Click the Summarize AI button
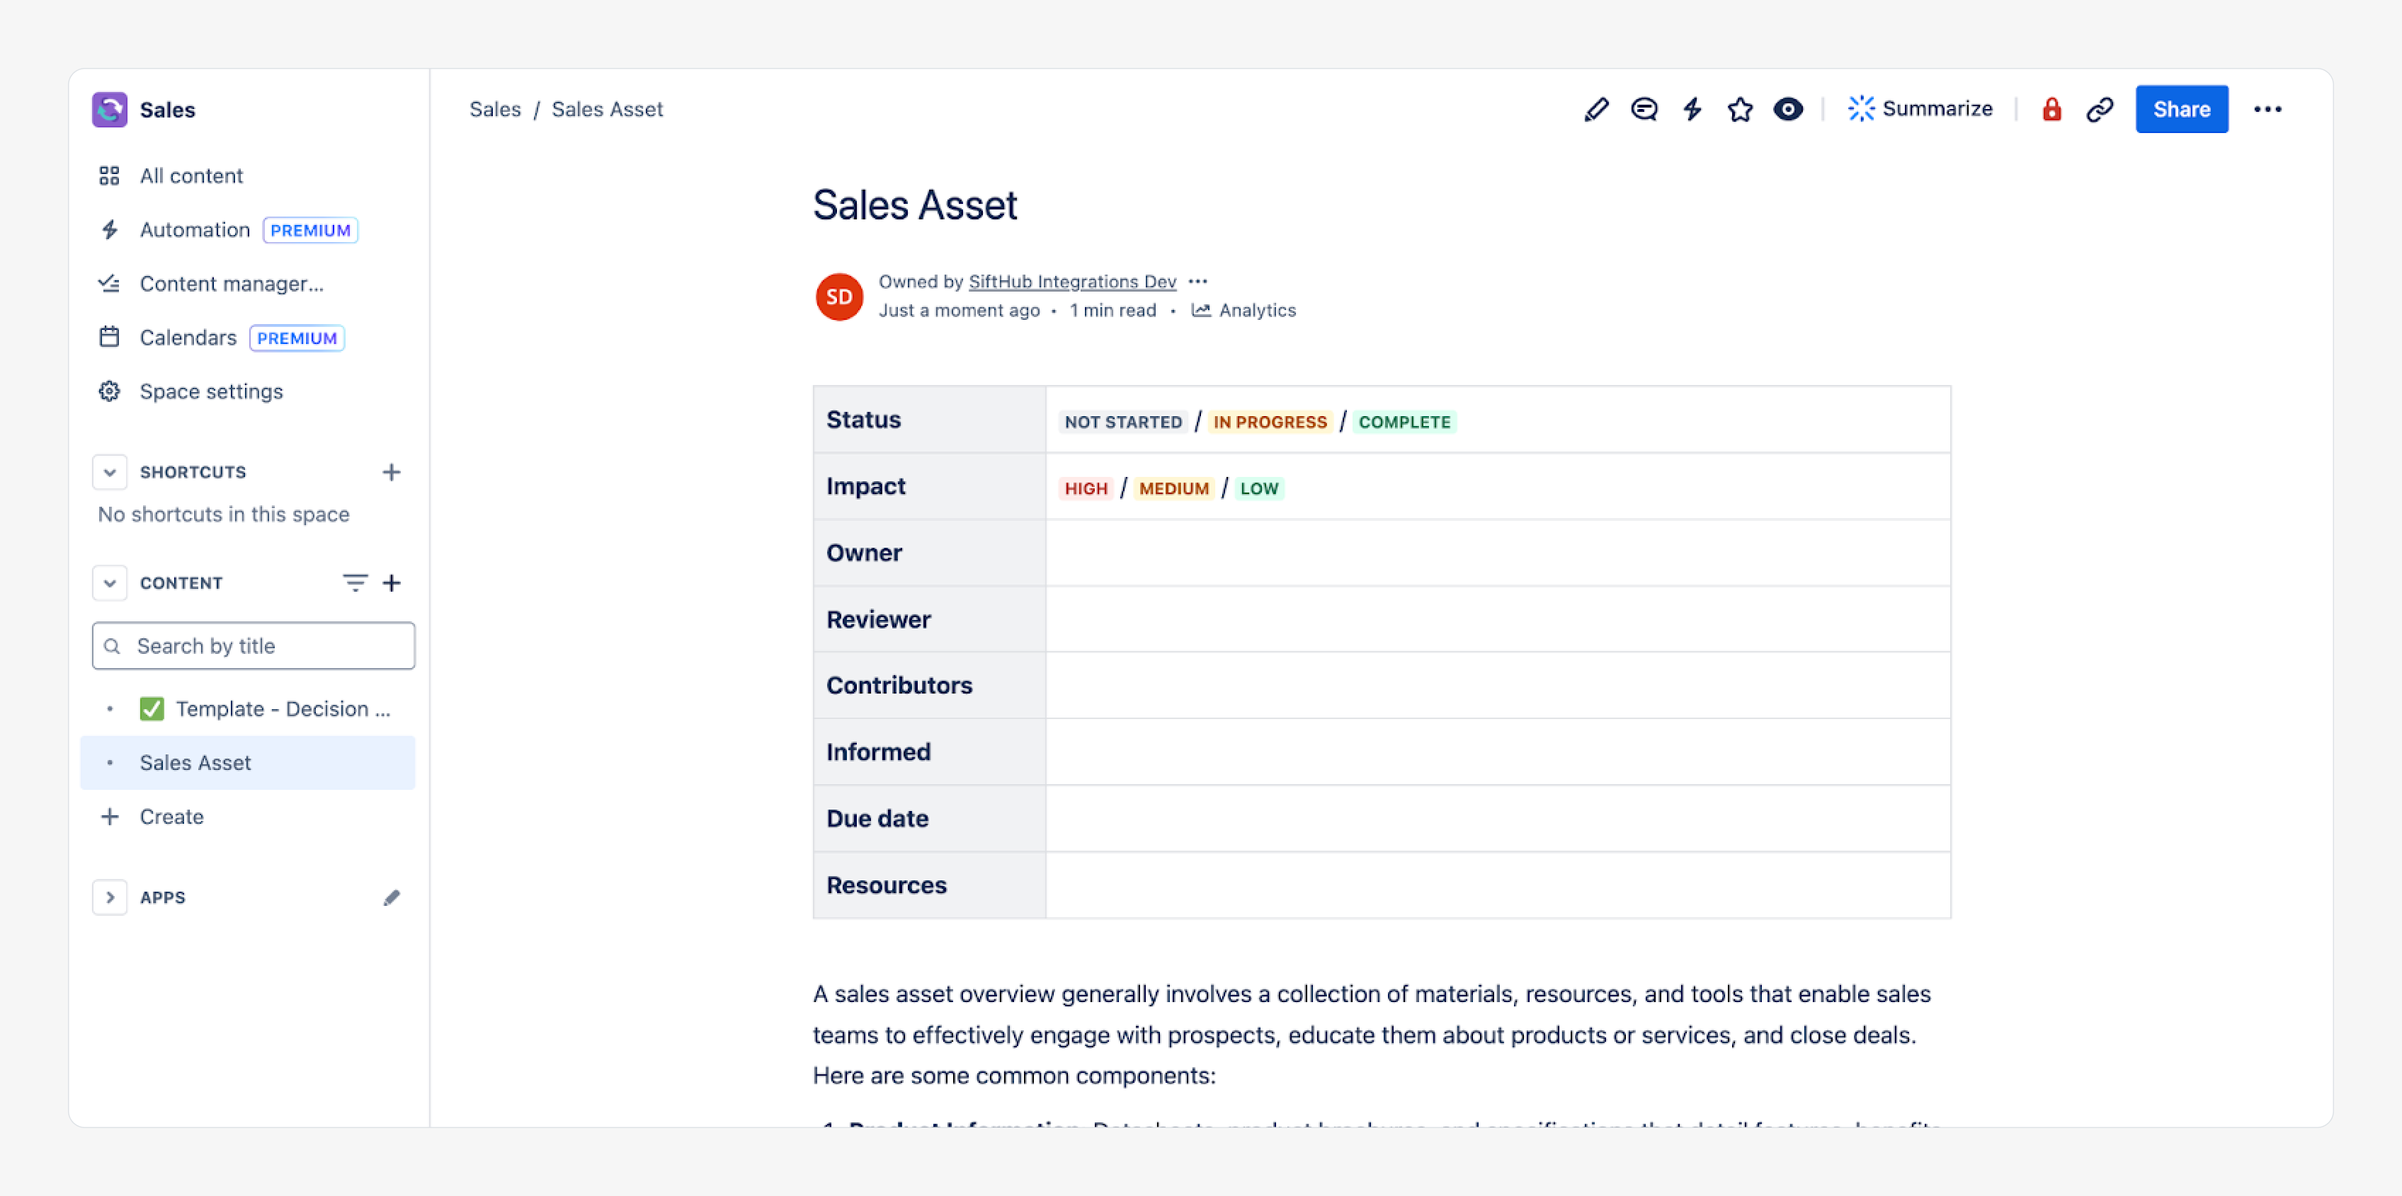The width and height of the screenshot is (2402, 1196). pyautogui.click(x=1920, y=109)
